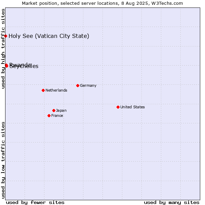This screenshot has width=205, height=205.
Task: Click the Holy See data point marker
Action: coord(5,36)
